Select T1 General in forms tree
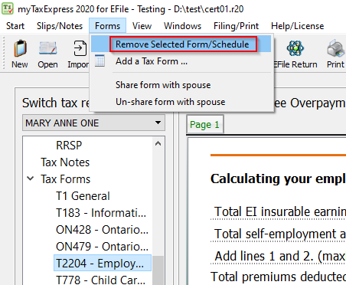This screenshot has height=285, width=346. coord(83,196)
